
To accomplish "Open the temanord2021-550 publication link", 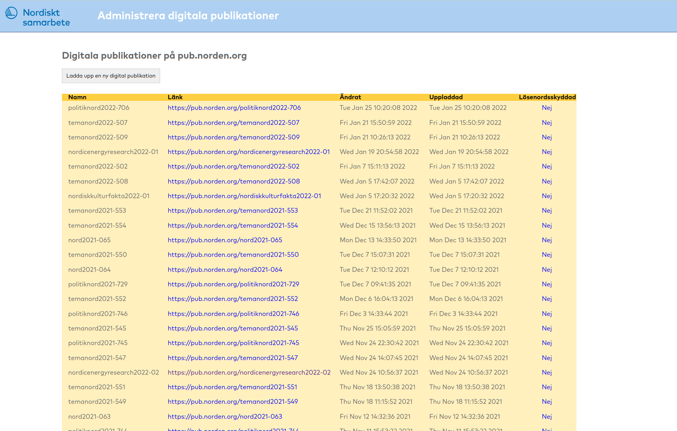I will (233, 255).
